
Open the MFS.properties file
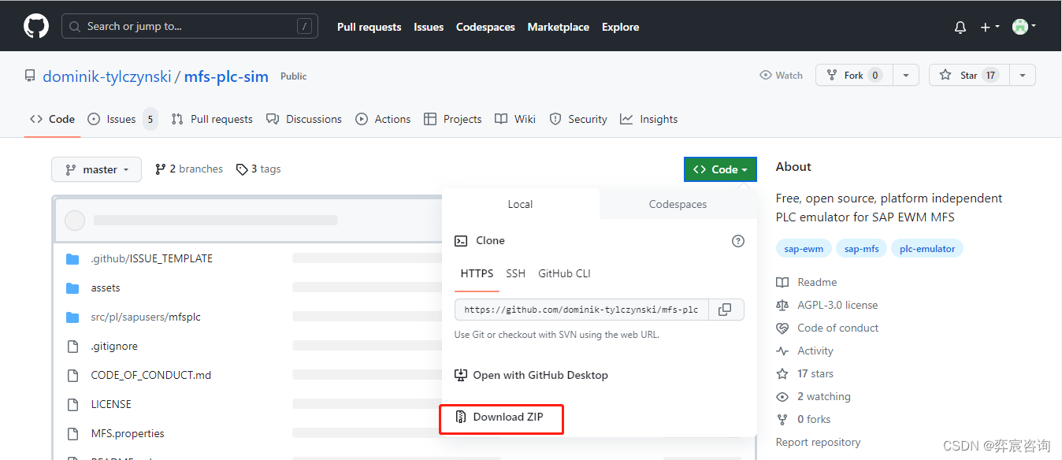(128, 433)
